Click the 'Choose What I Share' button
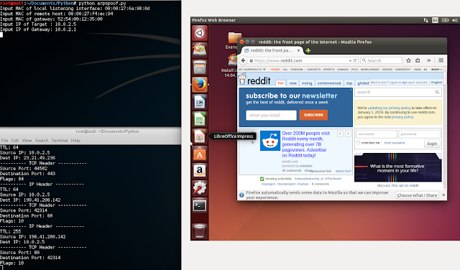This screenshot has height=270, width=460. 417,195
